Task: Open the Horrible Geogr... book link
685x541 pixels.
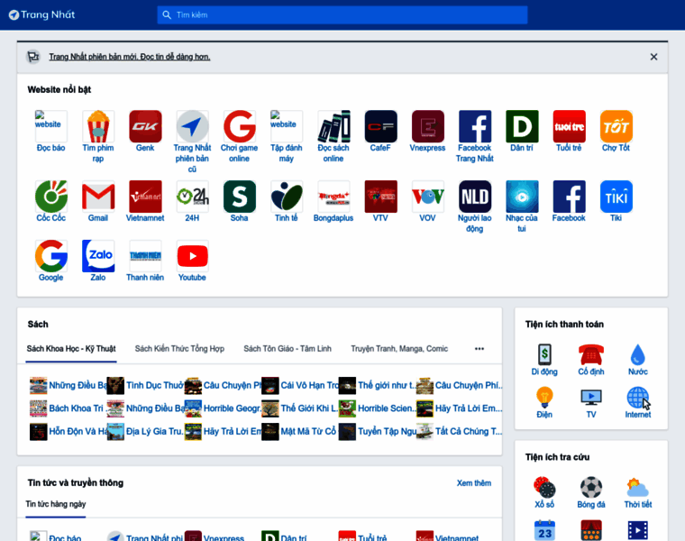Action: pyautogui.click(x=232, y=408)
